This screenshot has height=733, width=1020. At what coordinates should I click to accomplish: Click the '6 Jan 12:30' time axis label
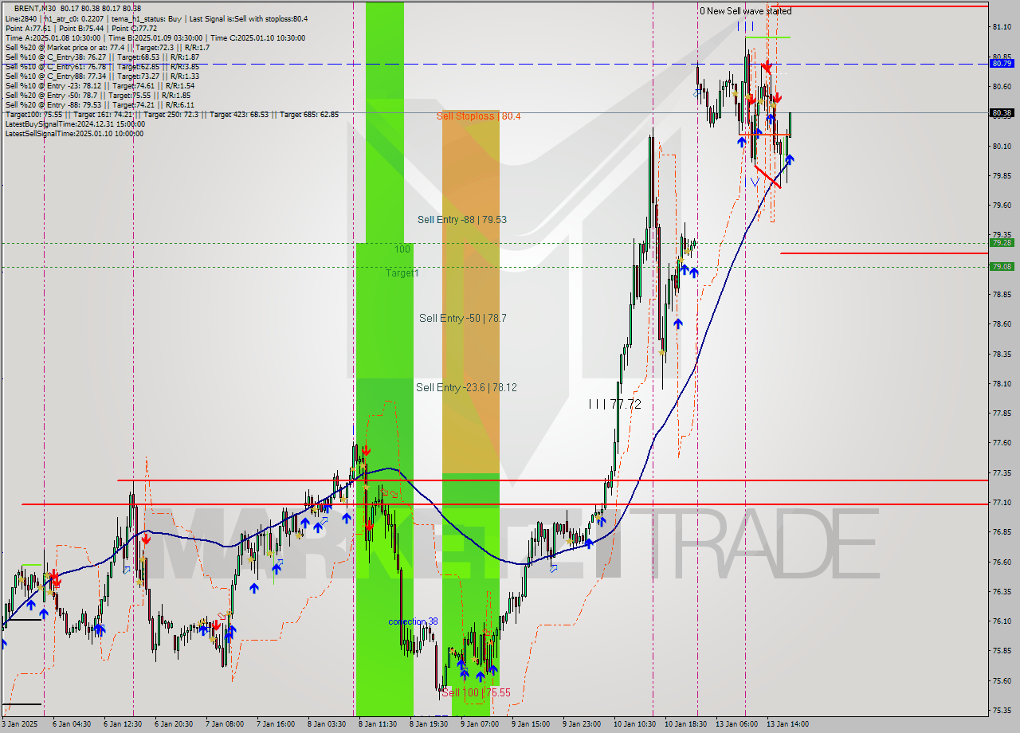point(124,724)
